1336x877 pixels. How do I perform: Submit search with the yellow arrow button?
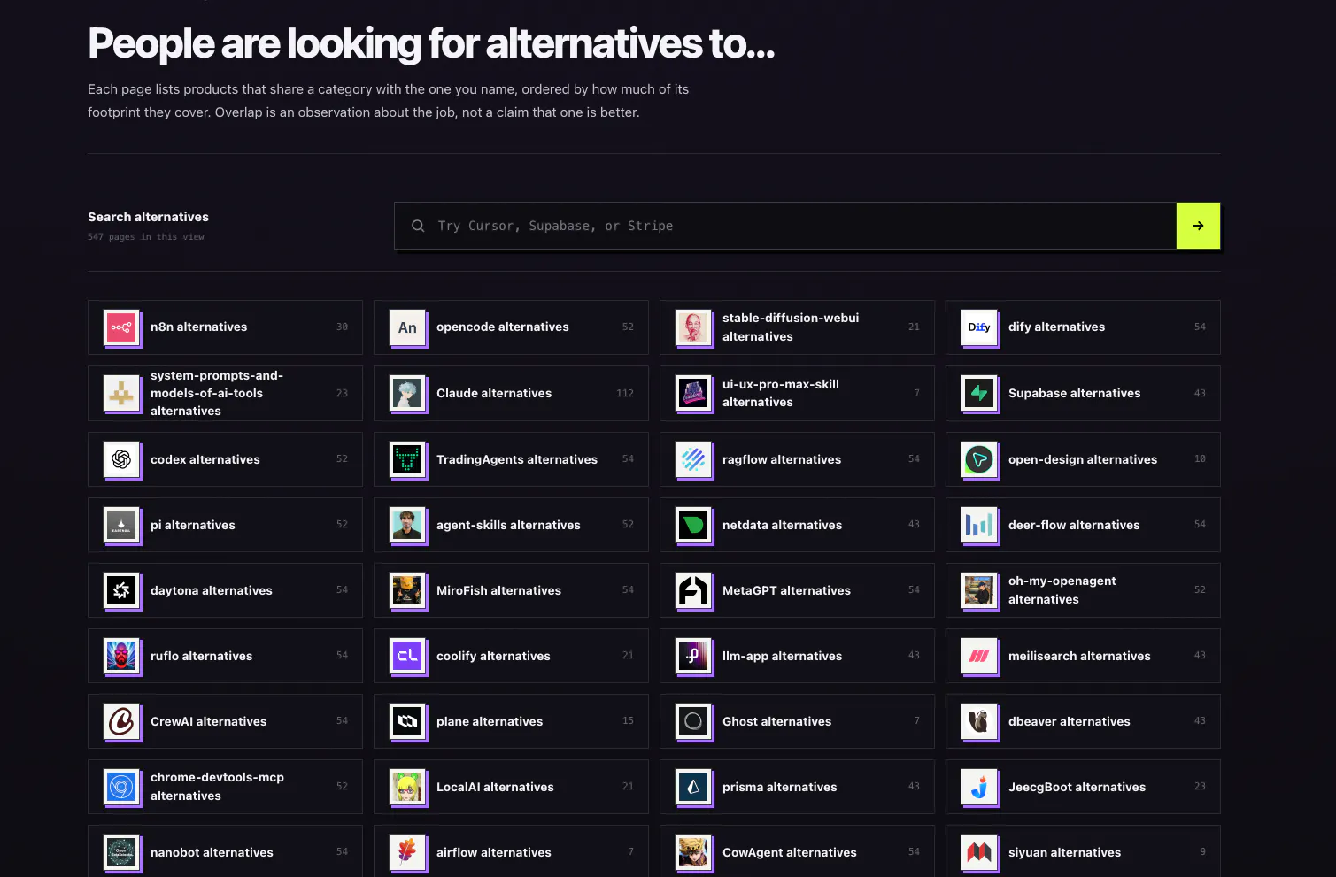pyautogui.click(x=1198, y=226)
